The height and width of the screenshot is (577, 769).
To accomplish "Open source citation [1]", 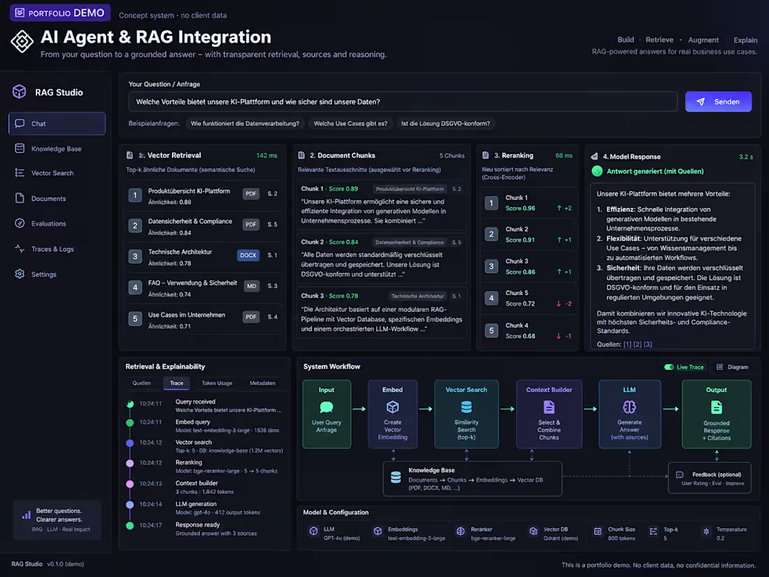I will click(627, 344).
